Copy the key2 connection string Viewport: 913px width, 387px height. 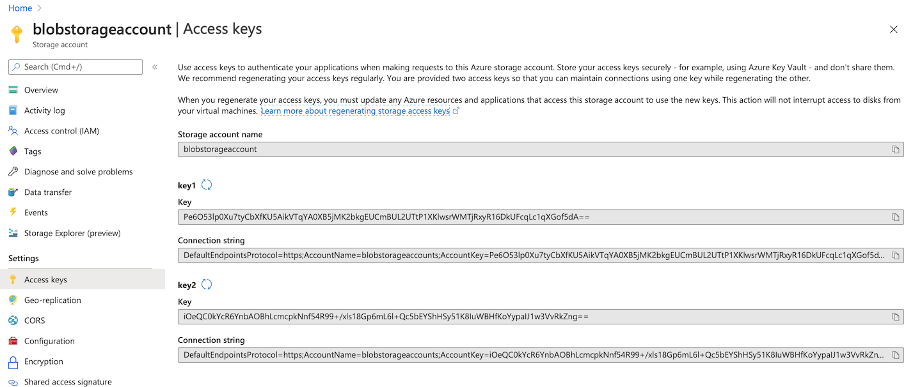tap(894, 354)
